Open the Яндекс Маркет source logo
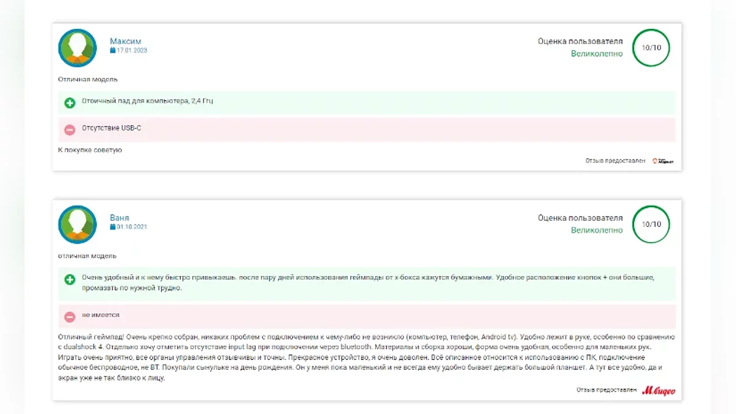 point(662,161)
